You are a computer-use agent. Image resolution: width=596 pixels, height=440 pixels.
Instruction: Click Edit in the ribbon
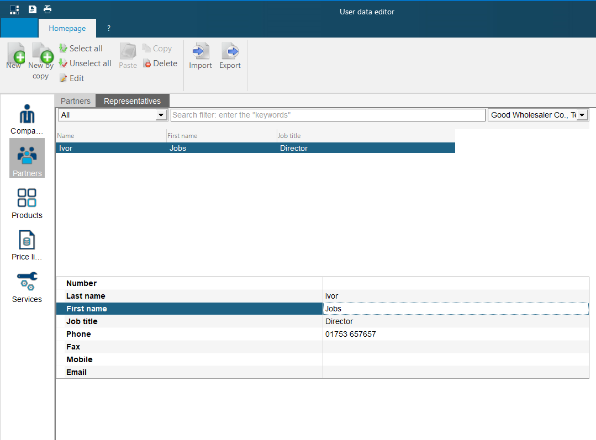71,78
